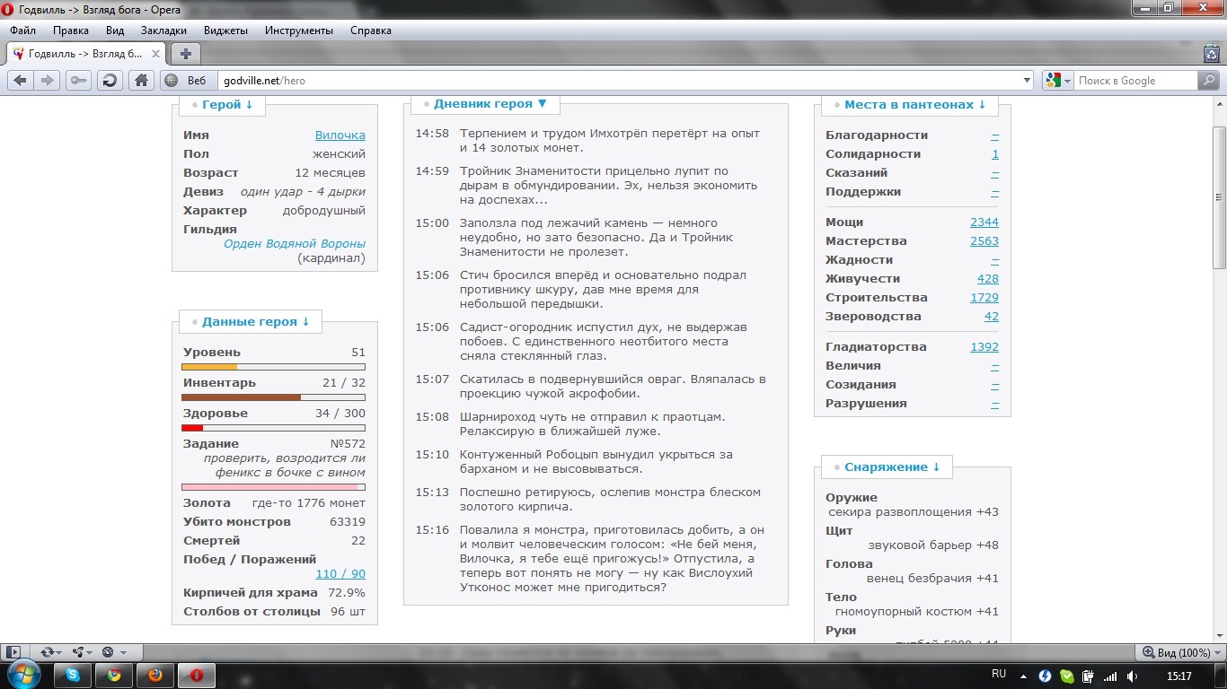
Task: Open hero name link Вилочка
Action: 340,135
